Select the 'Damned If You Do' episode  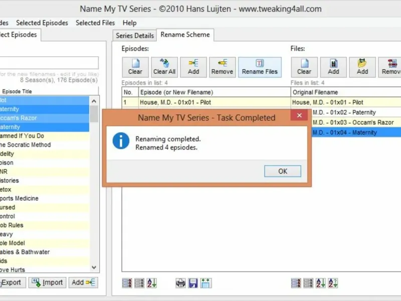[45, 136]
